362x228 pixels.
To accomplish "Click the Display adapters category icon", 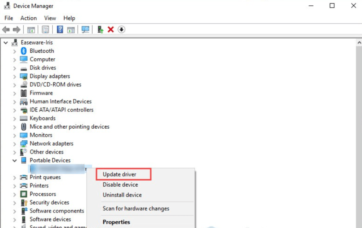I will [24, 76].
